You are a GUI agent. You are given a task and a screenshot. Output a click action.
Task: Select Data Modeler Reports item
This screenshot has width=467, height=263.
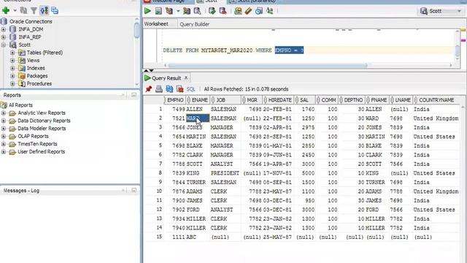coord(42,129)
